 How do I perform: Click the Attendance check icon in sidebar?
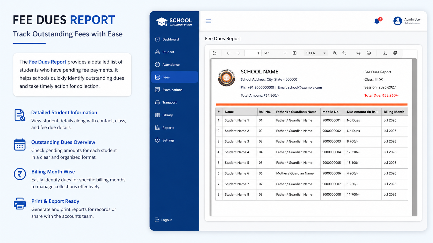point(157,65)
